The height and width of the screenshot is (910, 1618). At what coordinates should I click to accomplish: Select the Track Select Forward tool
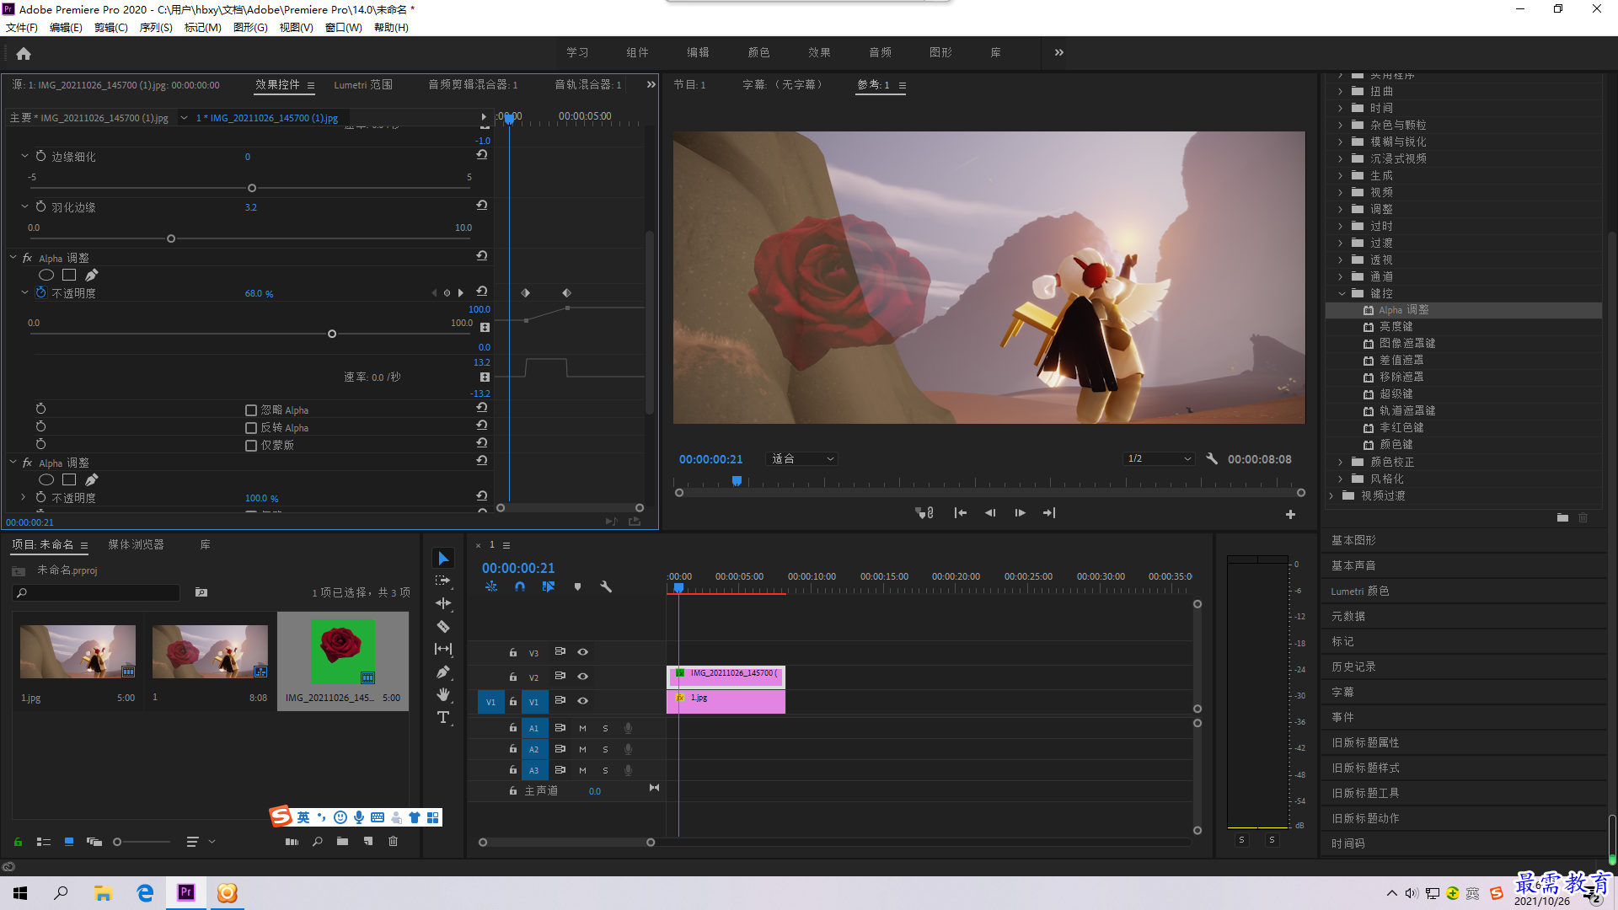443,581
